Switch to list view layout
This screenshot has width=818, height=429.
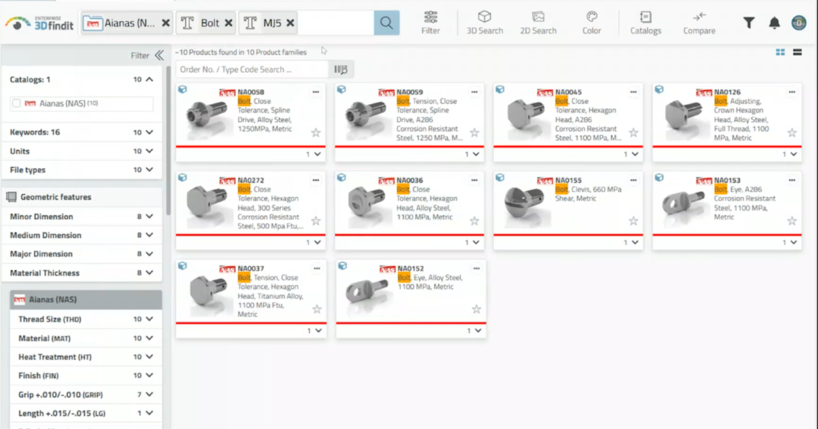(x=797, y=52)
